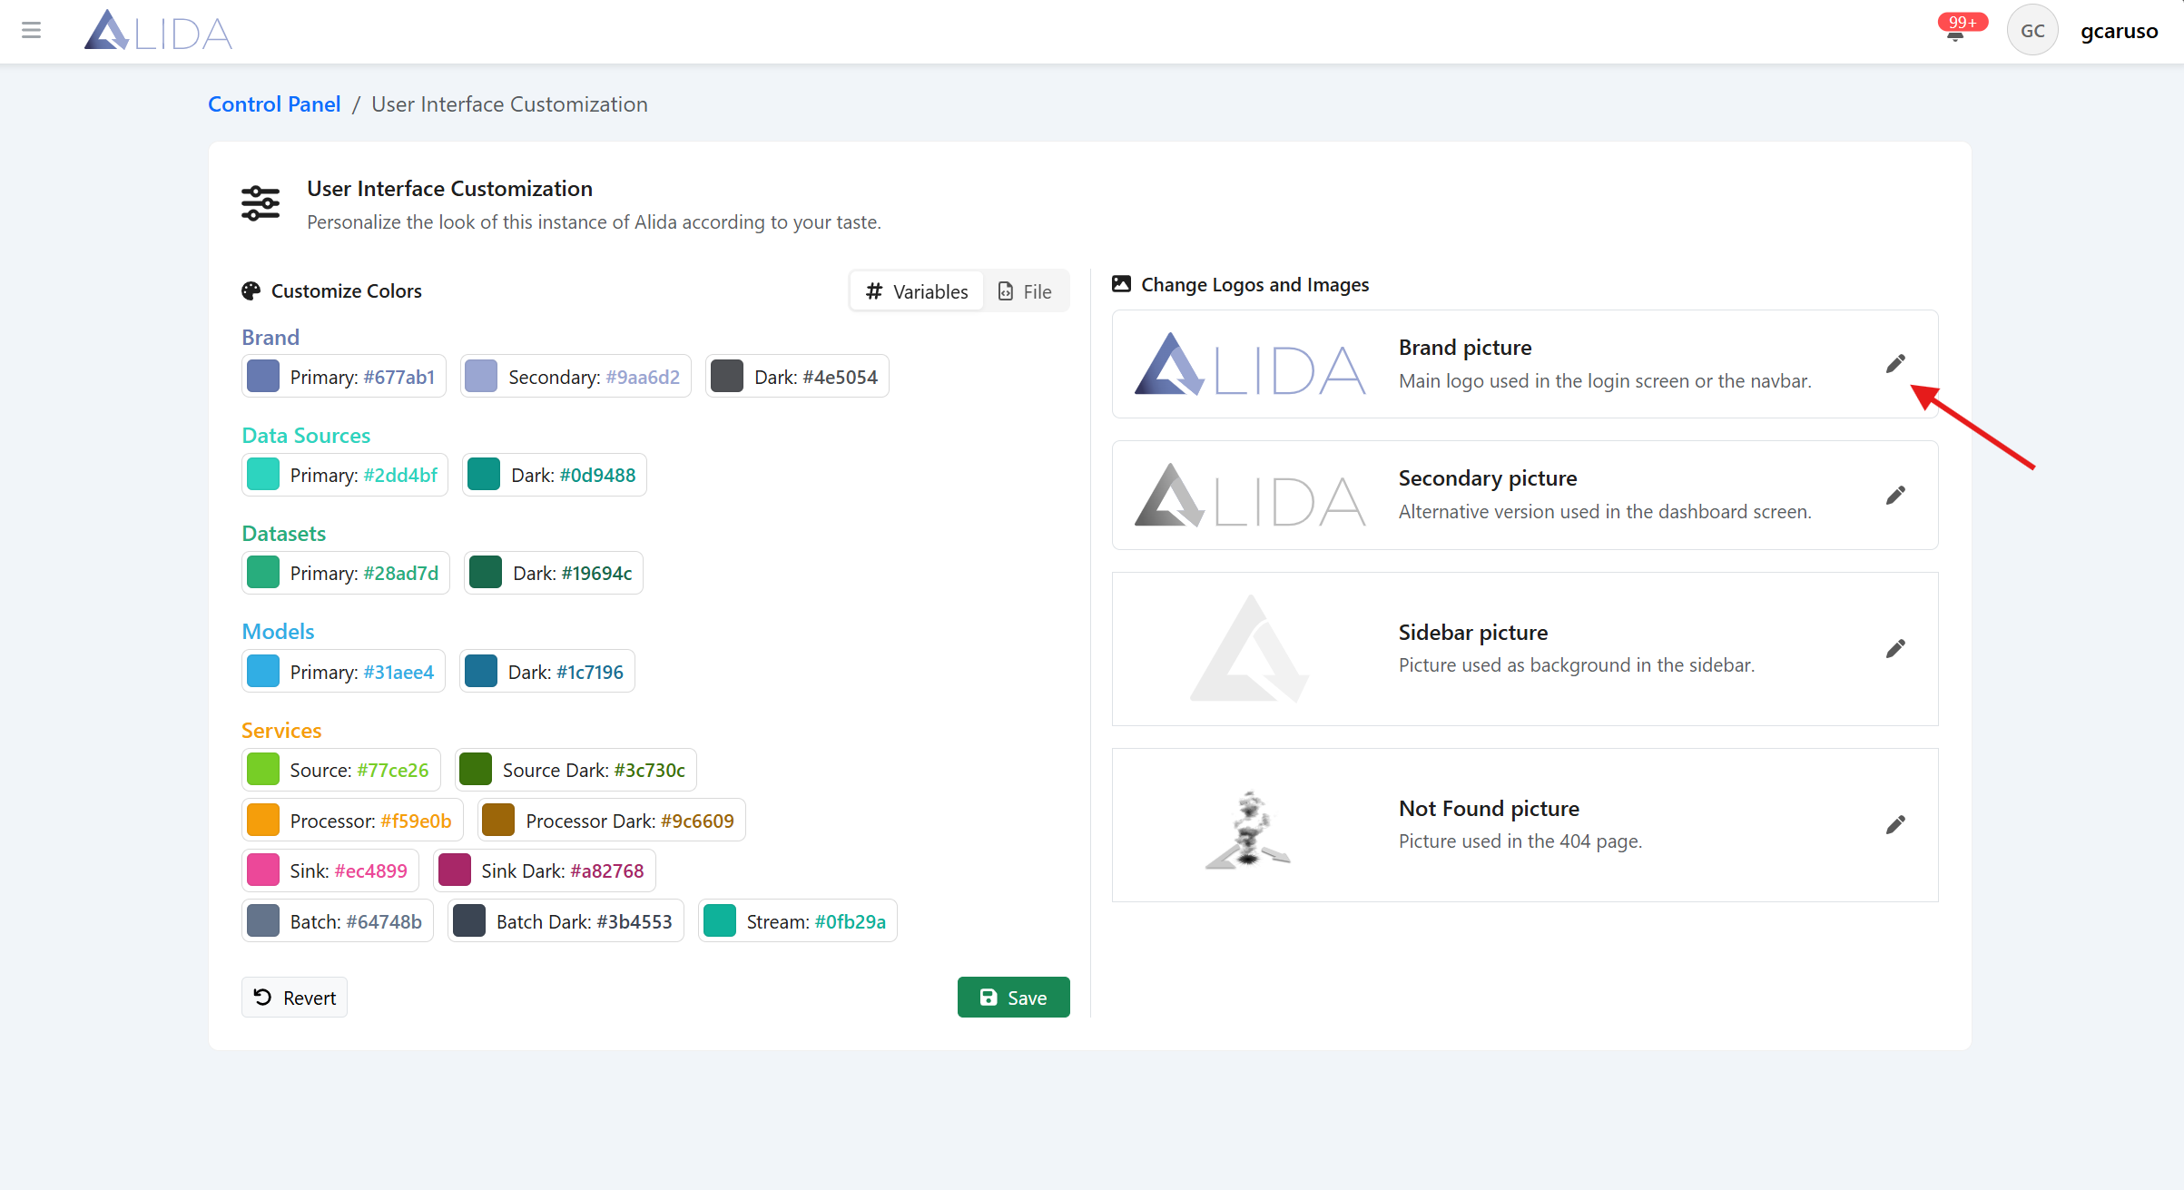Switch to the Variables tab

[917, 291]
